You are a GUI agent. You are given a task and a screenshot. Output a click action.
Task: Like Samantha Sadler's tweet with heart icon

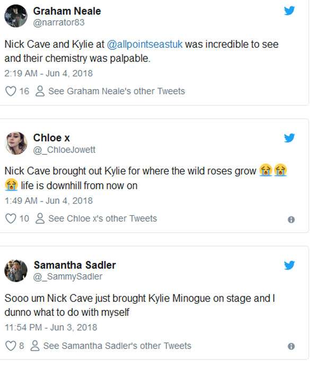10,346
